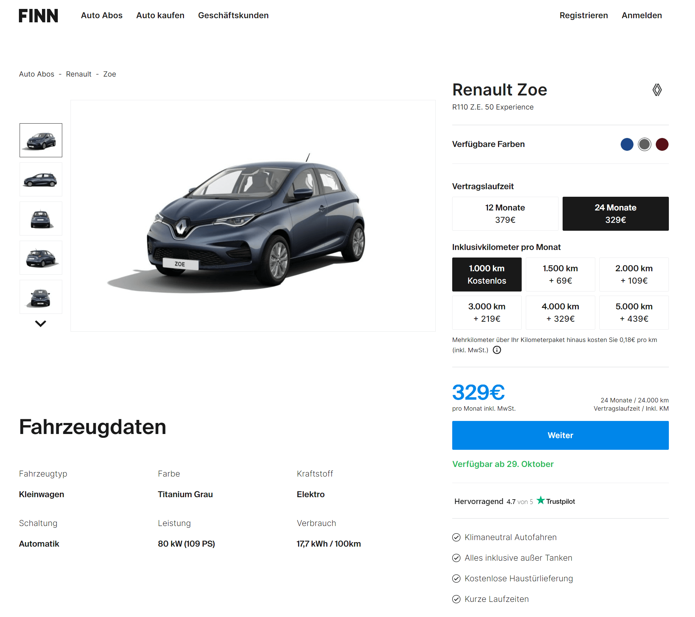695x617 pixels.
Task: Click 'R110 Z.E. 50 Experience' subtitle
Action: coord(493,107)
